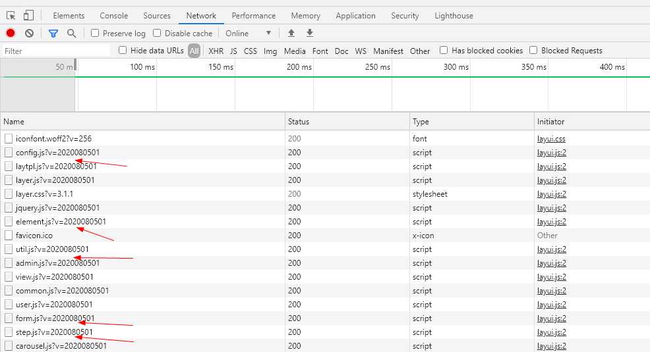Open the Application tab
650x352 pixels.
pos(355,16)
